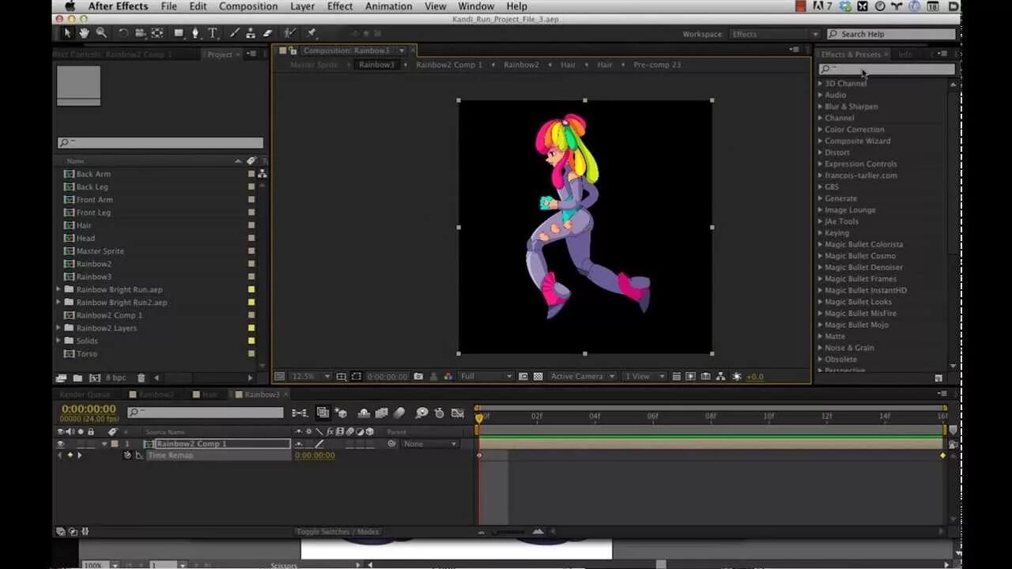Open the Composition menu

click(x=248, y=6)
